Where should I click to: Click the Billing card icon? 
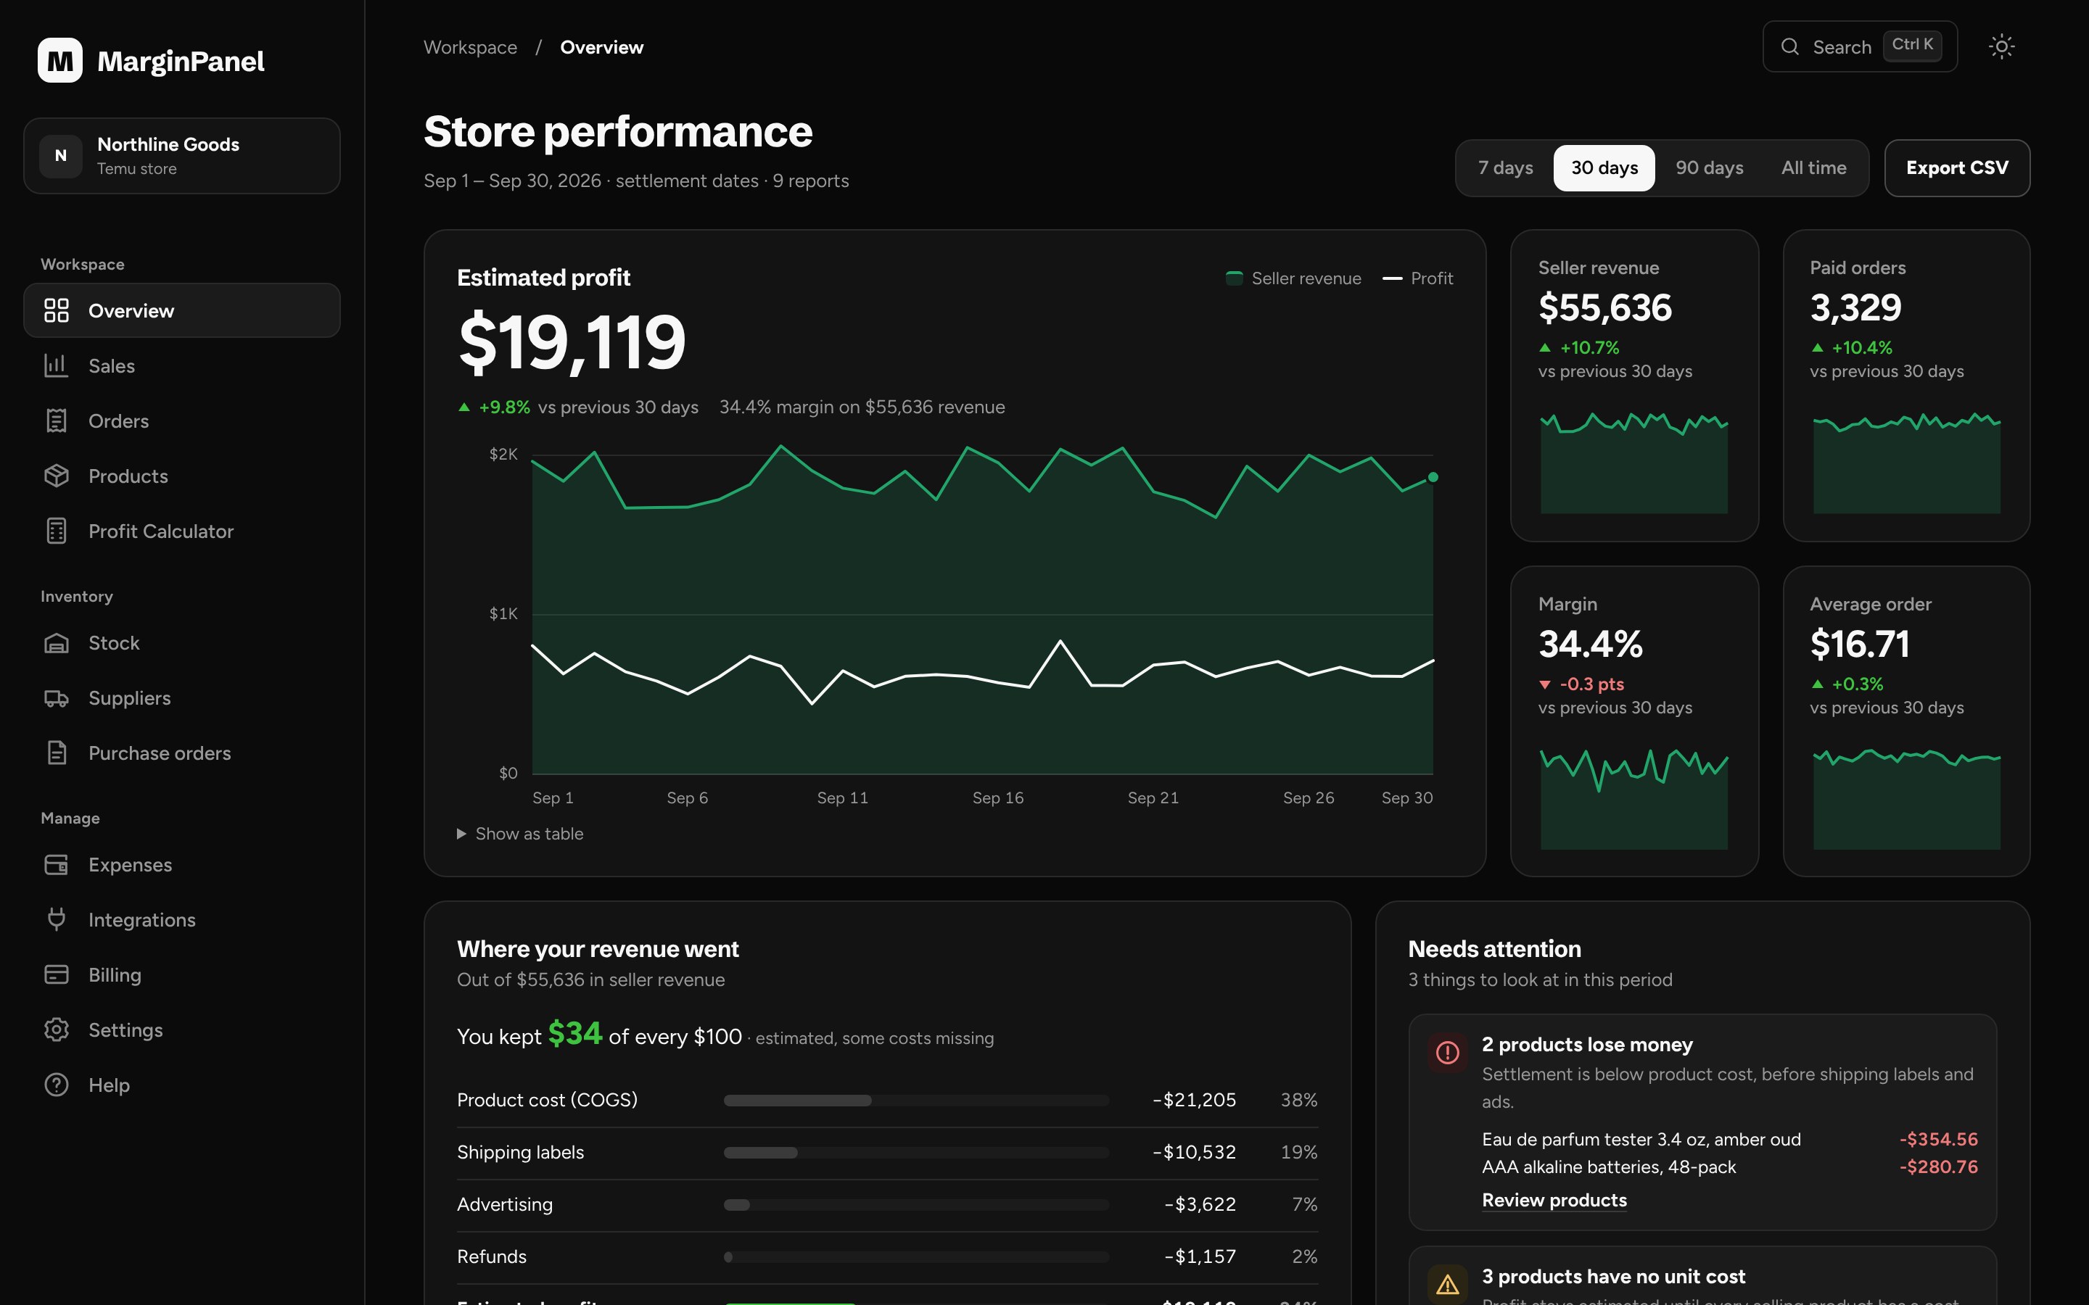[56, 975]
